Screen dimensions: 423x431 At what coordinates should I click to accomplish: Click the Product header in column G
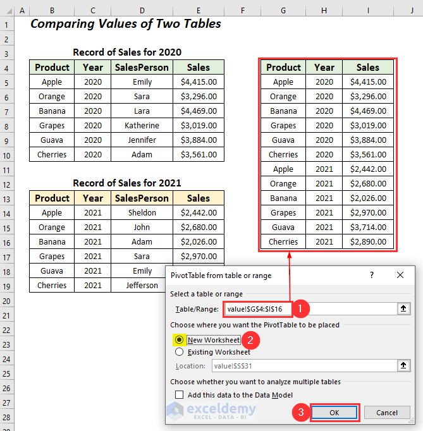pyautogui.click(x=283, y=67)
